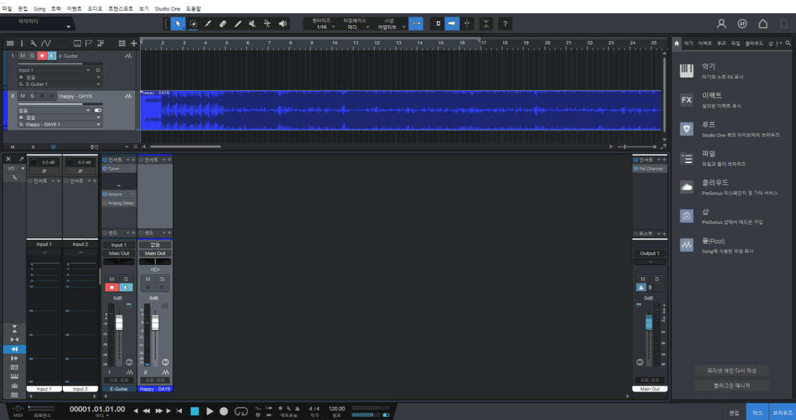The image size is (796, 420).
Task: Click the 편집 view button at bottom
Action: point(734,412)
